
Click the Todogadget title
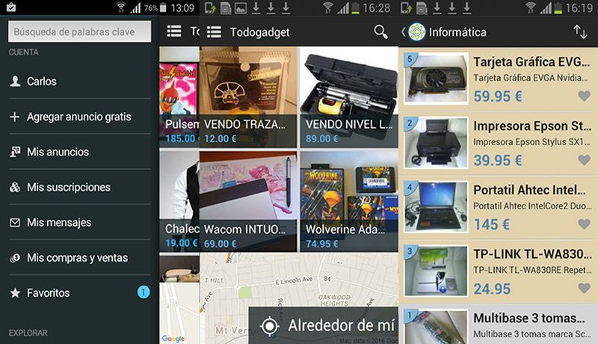pyautogui.click(x=259, y=32)
